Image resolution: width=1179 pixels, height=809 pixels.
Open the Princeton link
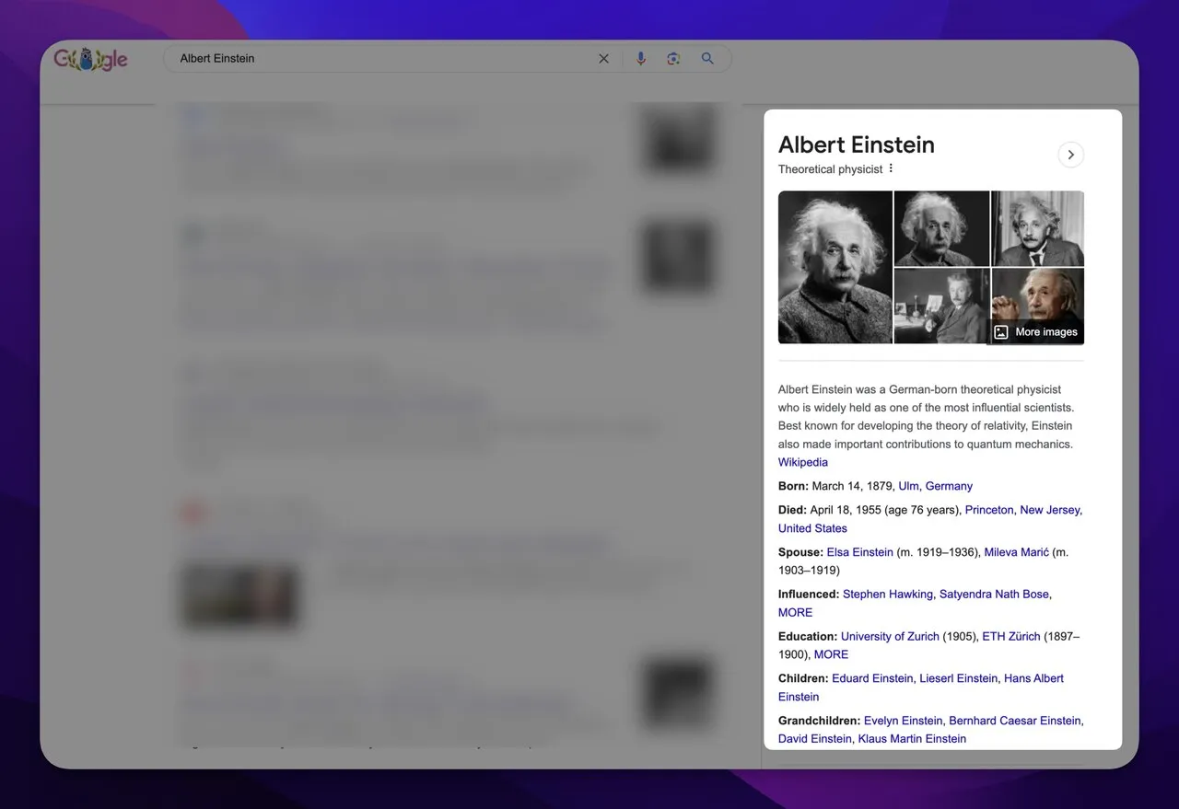pyautogui.click(x=989, y=510)
